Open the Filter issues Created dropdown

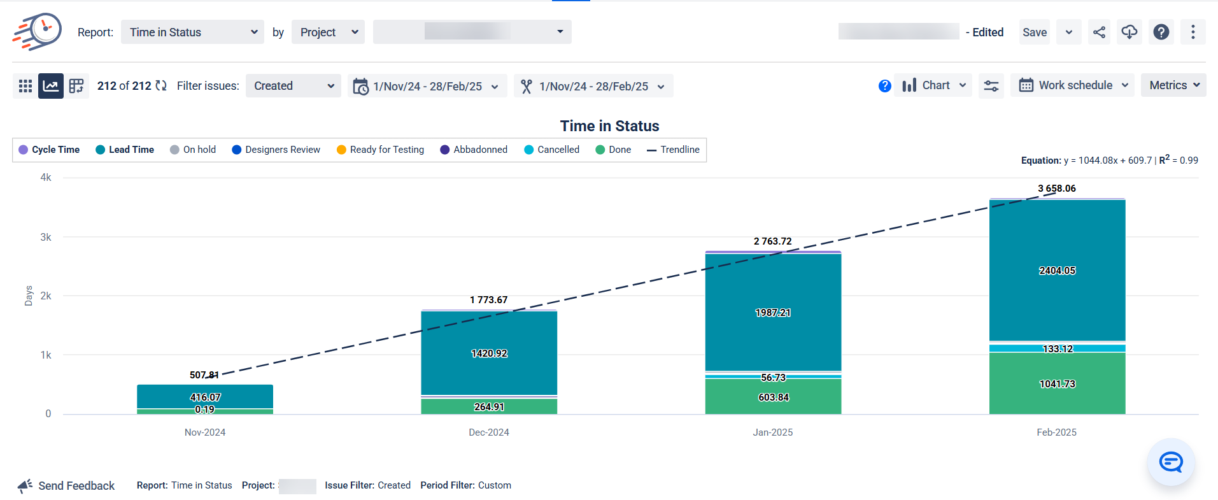(x=294, y=86)
